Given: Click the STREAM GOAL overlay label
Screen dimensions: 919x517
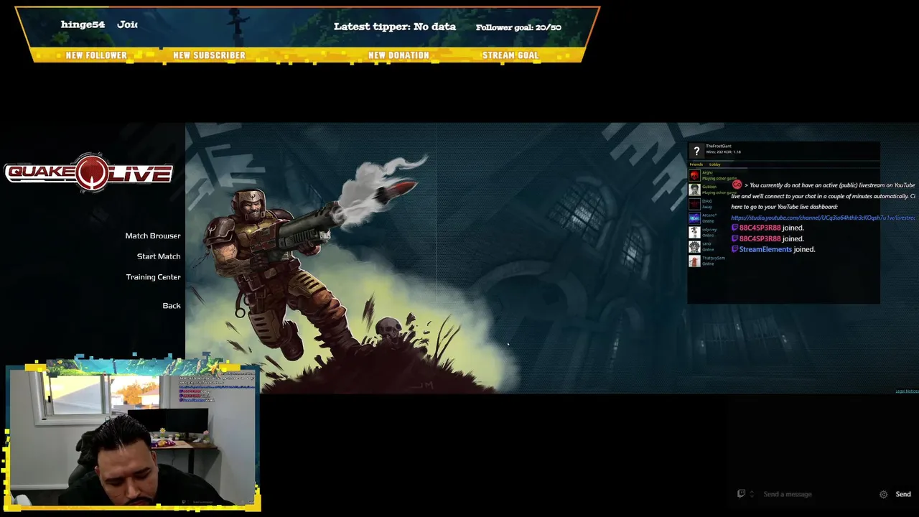Looking at the screenshot, I should pos(510,55).
